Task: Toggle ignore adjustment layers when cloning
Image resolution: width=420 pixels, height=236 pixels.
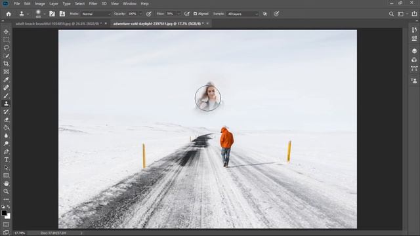Action: pos(265,14)
